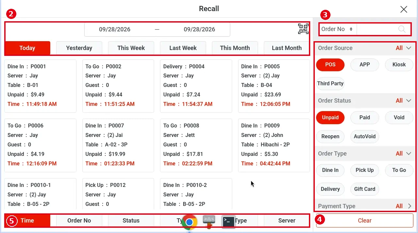Select the Last Week filter
Image resolution: width=418 pixels, height=233 pixels.
coord(183,48)
